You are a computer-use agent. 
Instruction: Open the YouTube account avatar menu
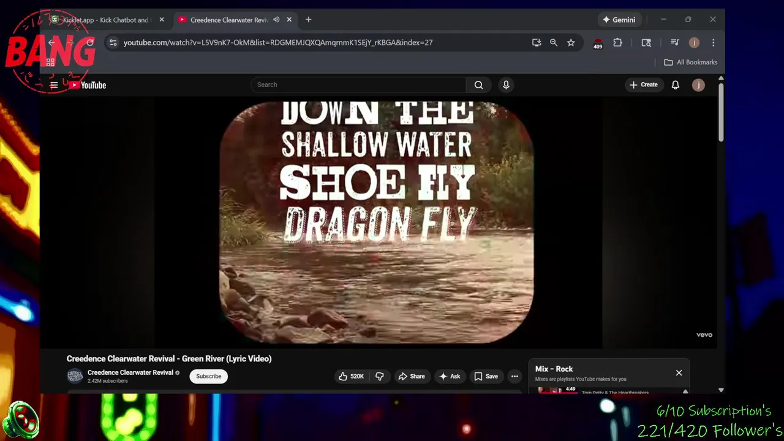tap(698, 85)
